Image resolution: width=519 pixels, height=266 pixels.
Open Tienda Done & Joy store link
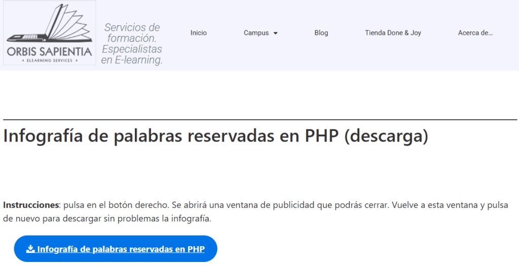tap(393, 33)
